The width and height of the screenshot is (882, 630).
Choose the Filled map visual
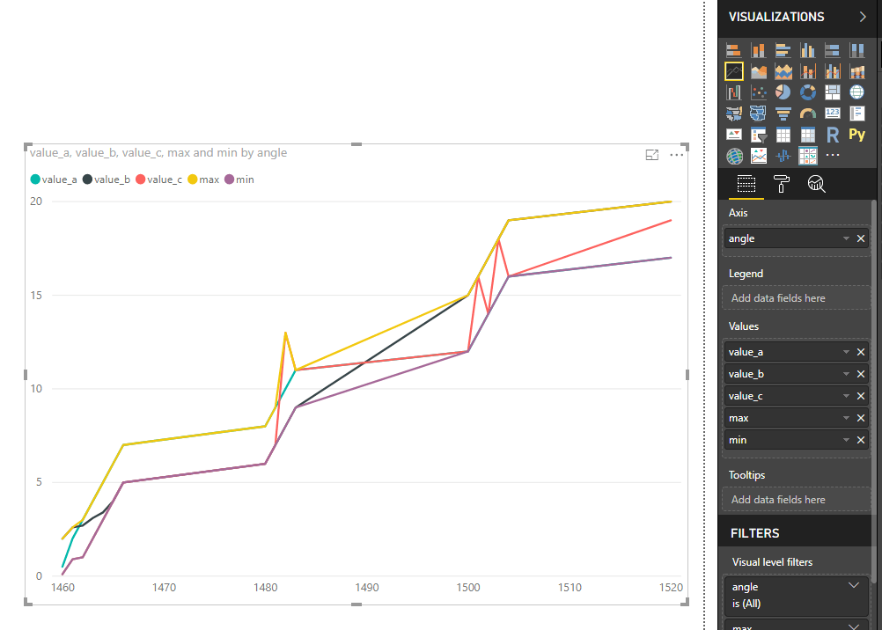733,114
